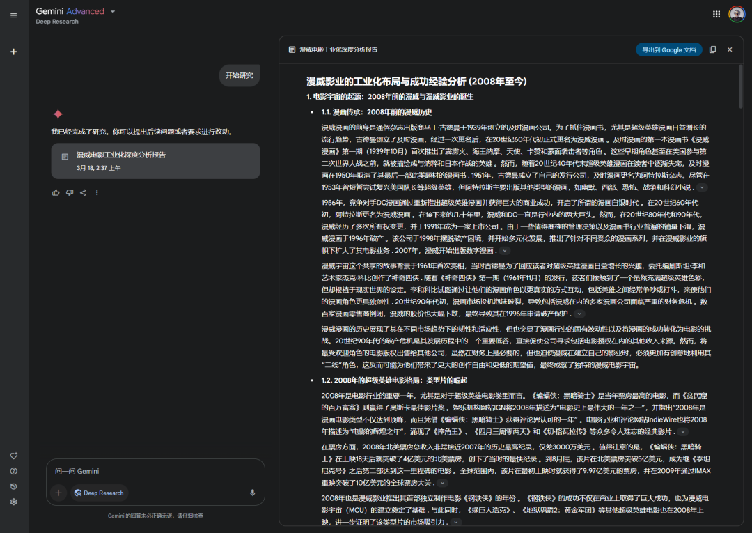752x533 pixels.
Task: Click the 开始研究 message bubble
Action: point(240,75)
